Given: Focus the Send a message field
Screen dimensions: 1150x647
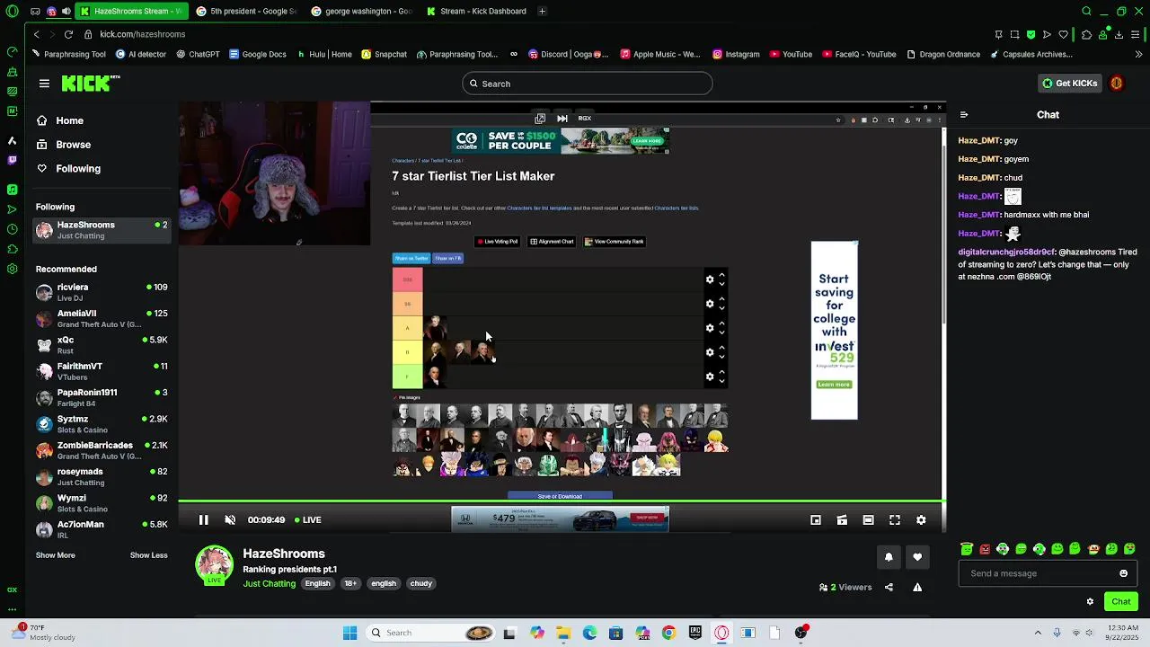Looking at the screenshot, I should pyautogui.click(x=1048, y=573).
